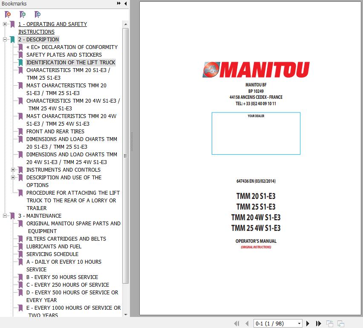Open INSTRUMENTS AND CONTROLS bookmark
This screenshot has width=363, height=328.
(x=63, y=170)
